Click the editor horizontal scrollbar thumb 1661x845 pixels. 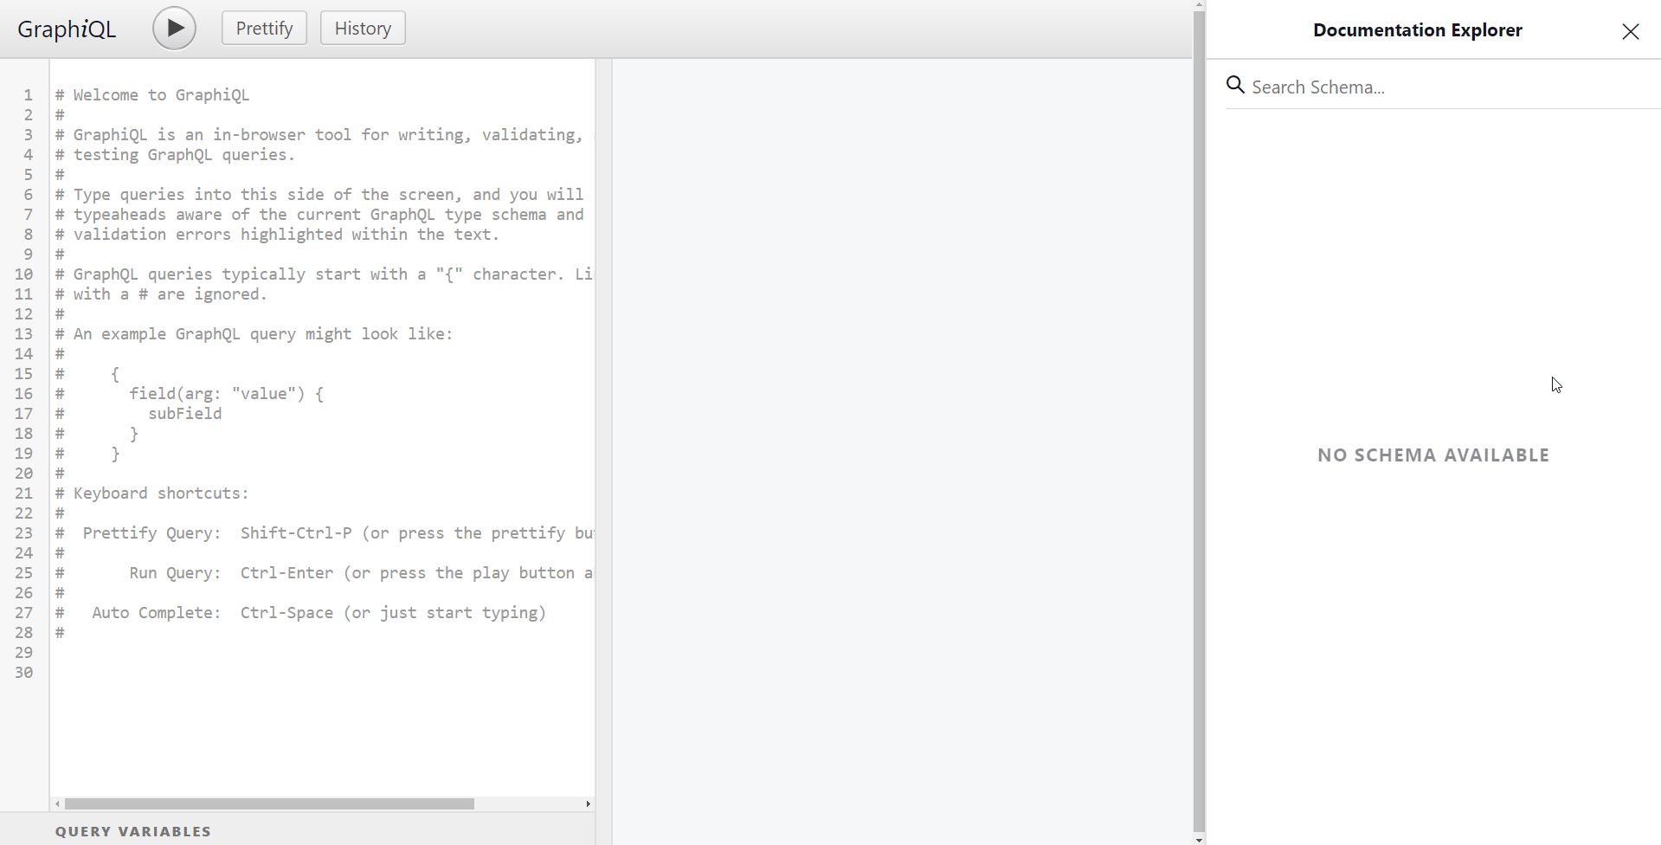tap(269, 804)
